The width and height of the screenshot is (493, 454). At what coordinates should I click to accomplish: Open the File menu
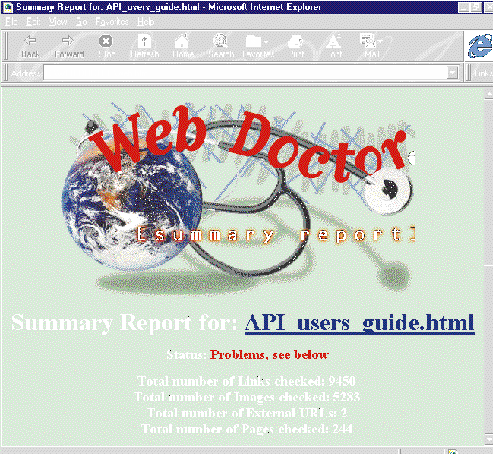11,22
